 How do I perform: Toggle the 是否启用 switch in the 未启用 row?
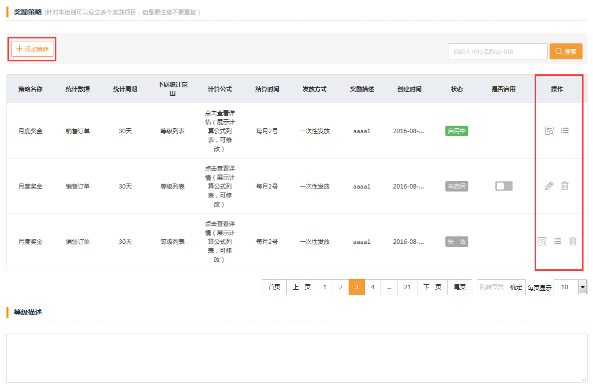504,186
